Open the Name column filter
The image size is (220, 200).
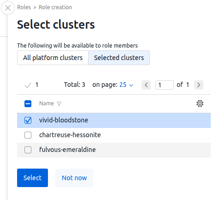(x=59, y=104)
